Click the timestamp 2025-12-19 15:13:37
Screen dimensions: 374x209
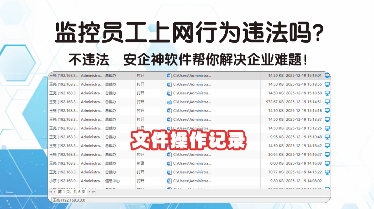304,119
